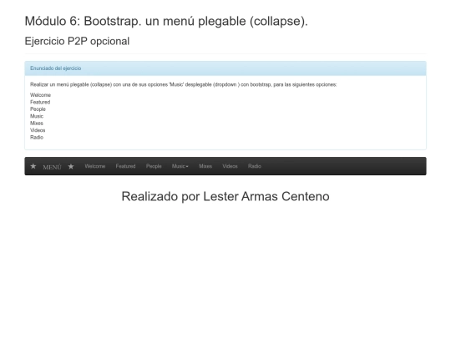Click the 'Radio' entry in the options list

(37, 138)
